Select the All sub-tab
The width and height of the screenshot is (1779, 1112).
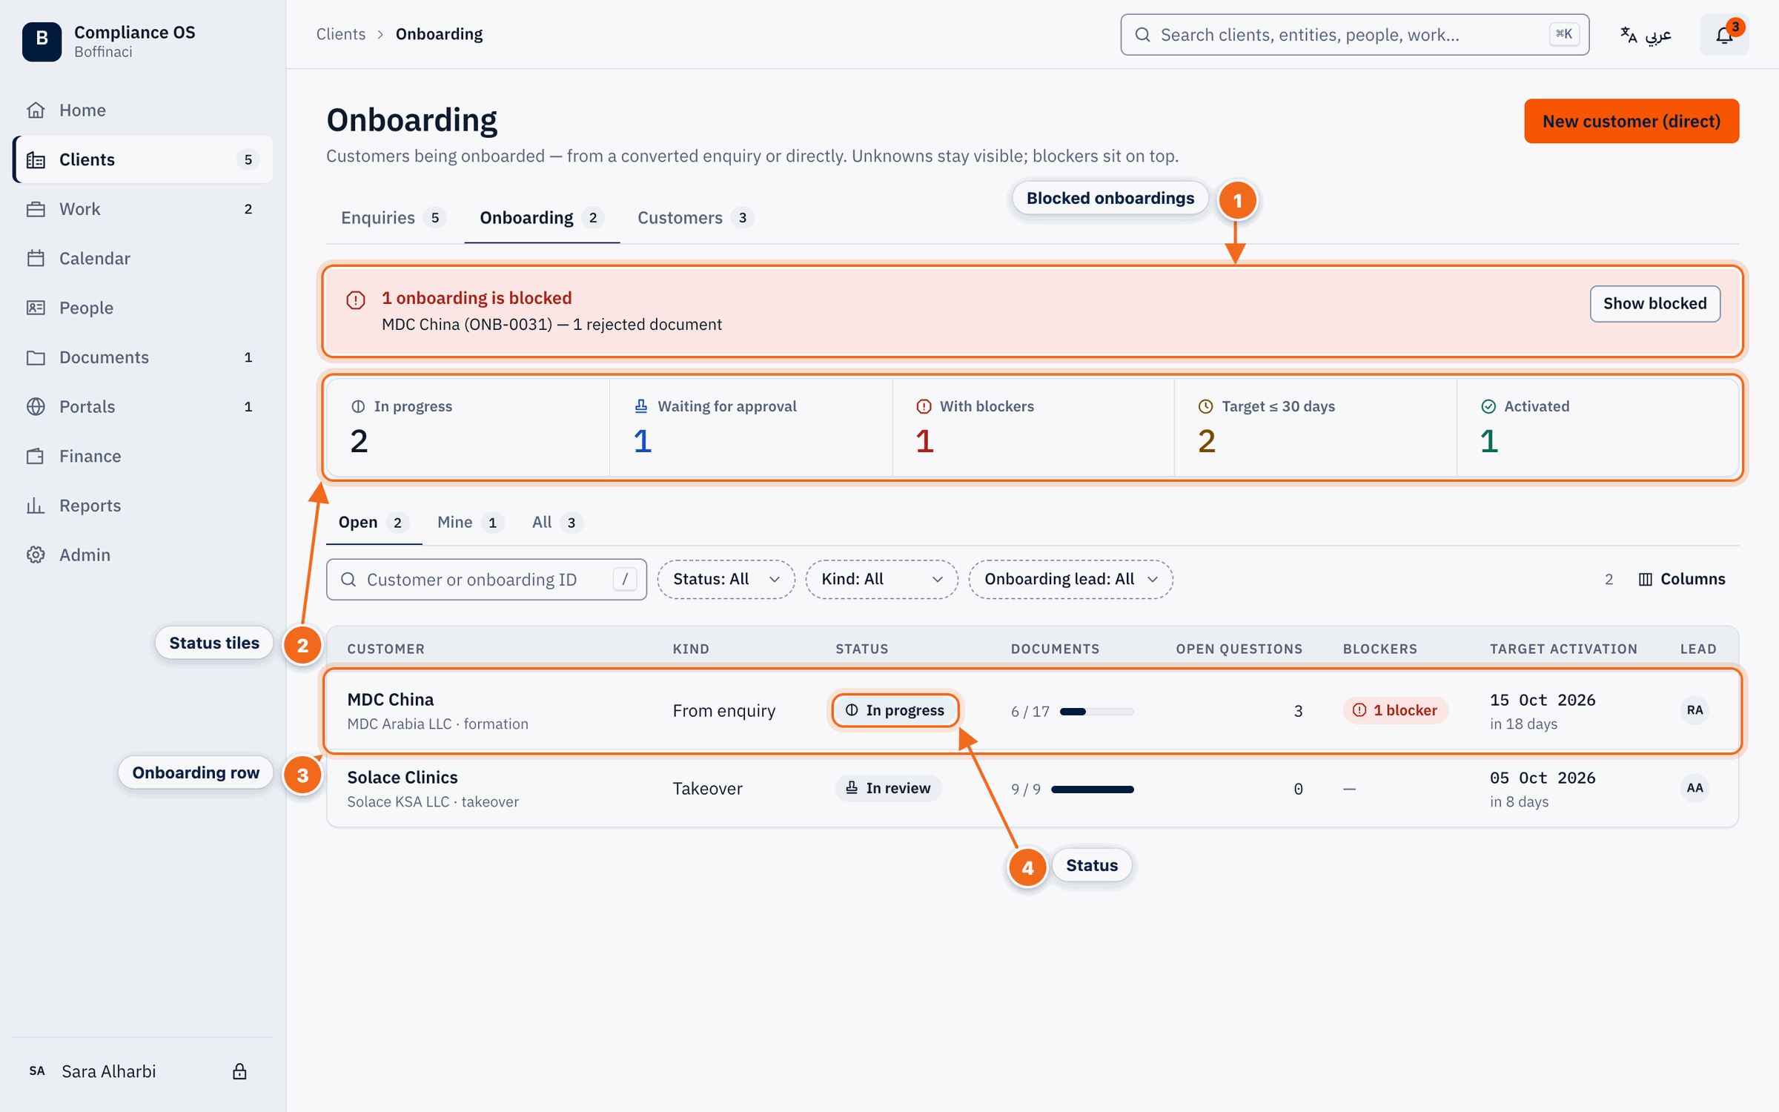tap(557, 523)
